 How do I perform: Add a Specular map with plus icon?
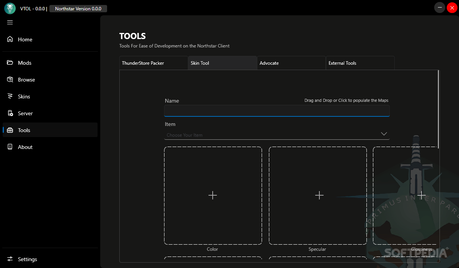[x=319, y=195]
